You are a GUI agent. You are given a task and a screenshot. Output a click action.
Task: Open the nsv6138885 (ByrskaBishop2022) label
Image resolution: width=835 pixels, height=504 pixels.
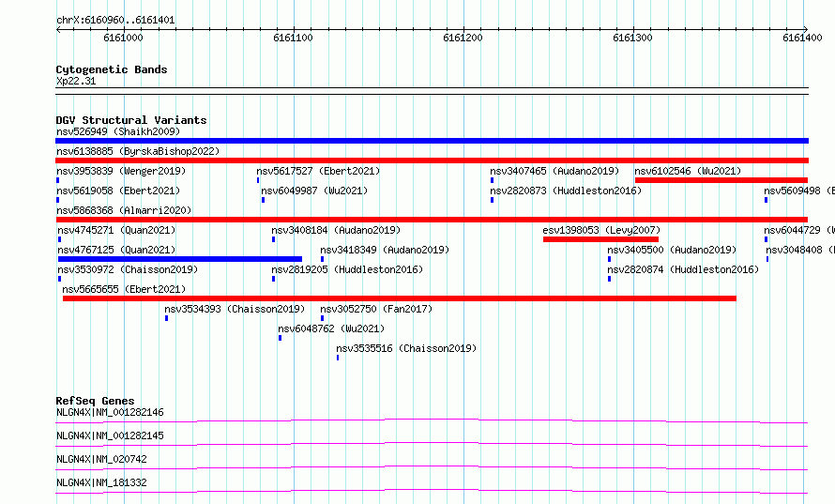138,151
